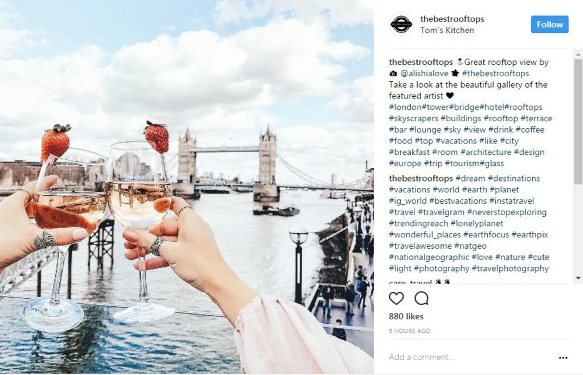This screenshot has height=375, width=583.
Task: Click the 9 HOURS AGO timestamp
Action: pyautogui.click(x=409, y=331)
